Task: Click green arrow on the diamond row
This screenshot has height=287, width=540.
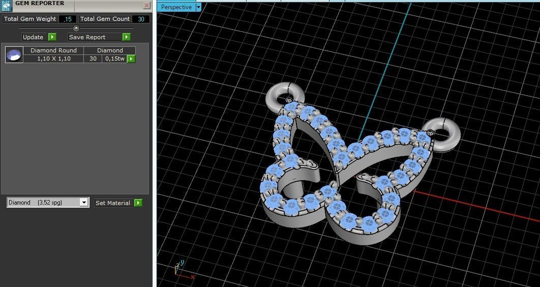Action: click(131, 59)
